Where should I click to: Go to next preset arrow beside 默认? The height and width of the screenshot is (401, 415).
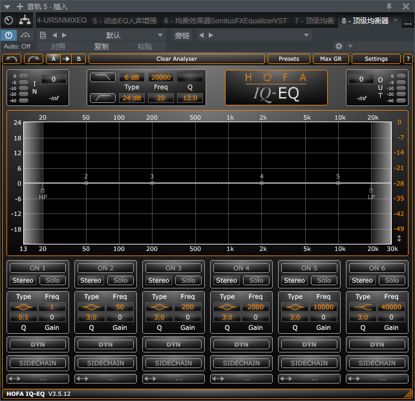pyautogui.click(x=64, y=35)
